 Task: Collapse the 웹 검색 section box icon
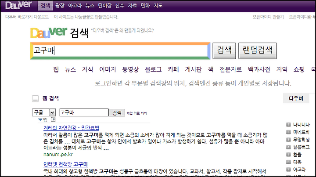point(35,98)
